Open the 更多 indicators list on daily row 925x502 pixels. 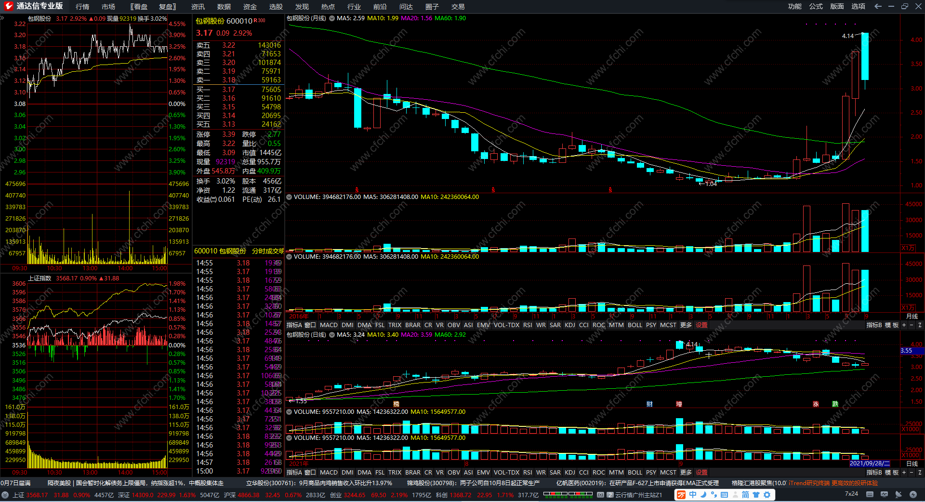coord(686,473)
